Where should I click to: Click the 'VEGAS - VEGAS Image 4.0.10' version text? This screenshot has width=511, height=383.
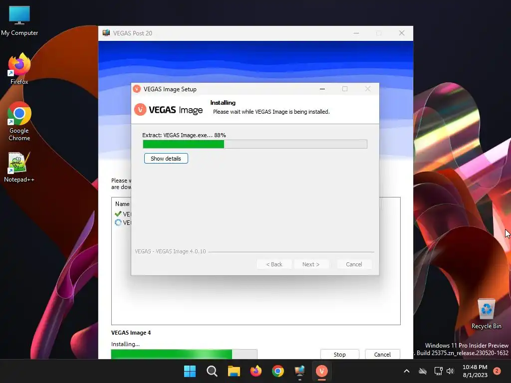point(171,251)
